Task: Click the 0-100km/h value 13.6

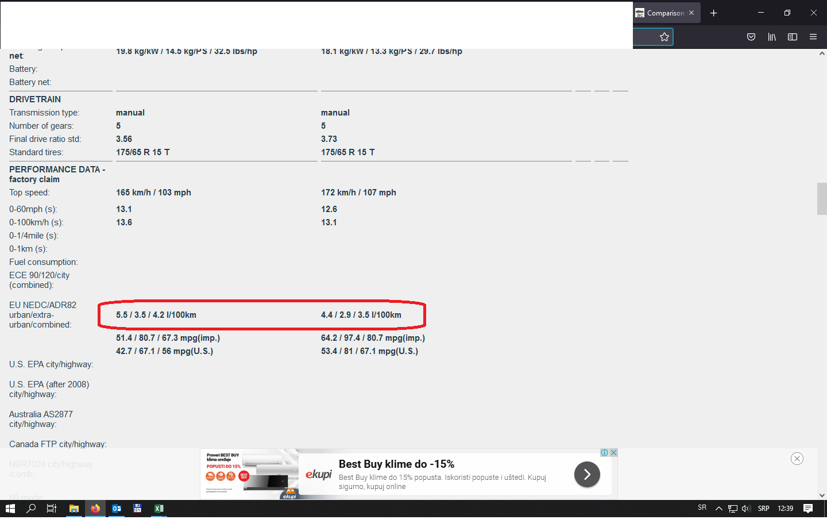Action: [124, 222]
